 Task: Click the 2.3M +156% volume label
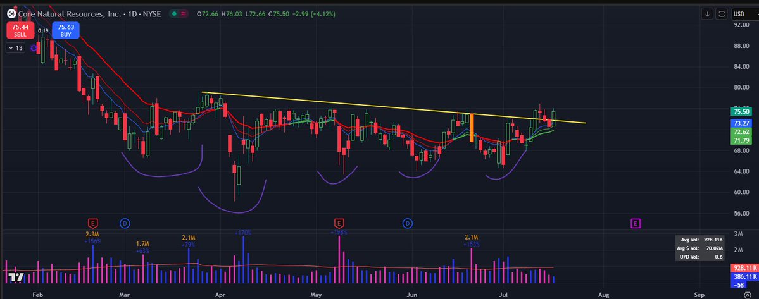pyautogui.click(x=92, y=237)
